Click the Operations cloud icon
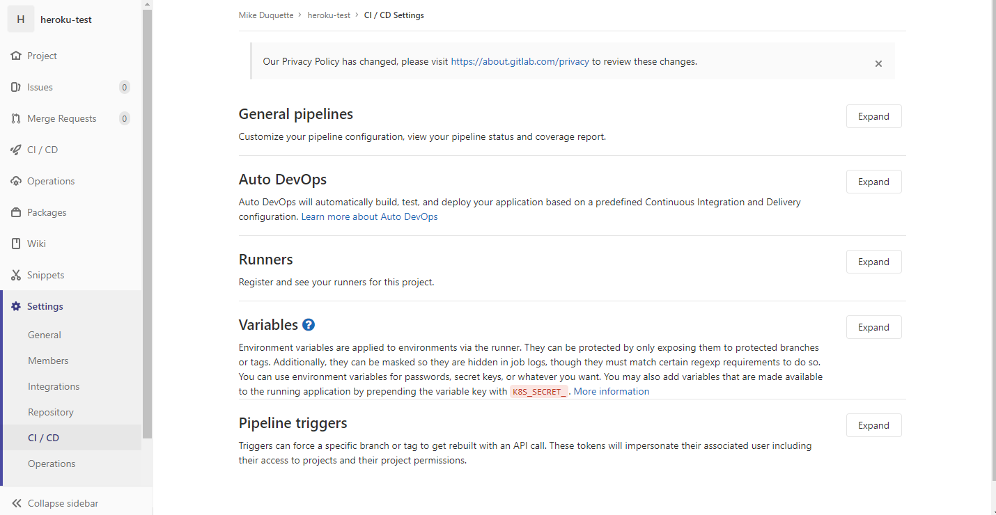Image resolution: width=996 pixels, height=515 pixels. 16,181
